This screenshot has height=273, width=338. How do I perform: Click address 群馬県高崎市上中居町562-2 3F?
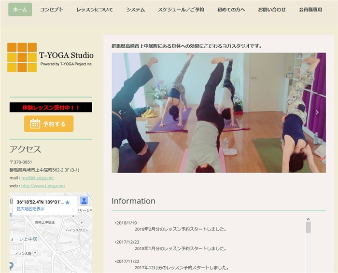click(44, 170)
